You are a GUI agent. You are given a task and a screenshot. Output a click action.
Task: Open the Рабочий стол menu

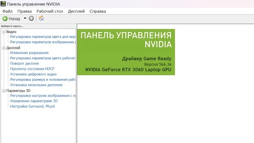pyautogui.click(x=50, y=11)
